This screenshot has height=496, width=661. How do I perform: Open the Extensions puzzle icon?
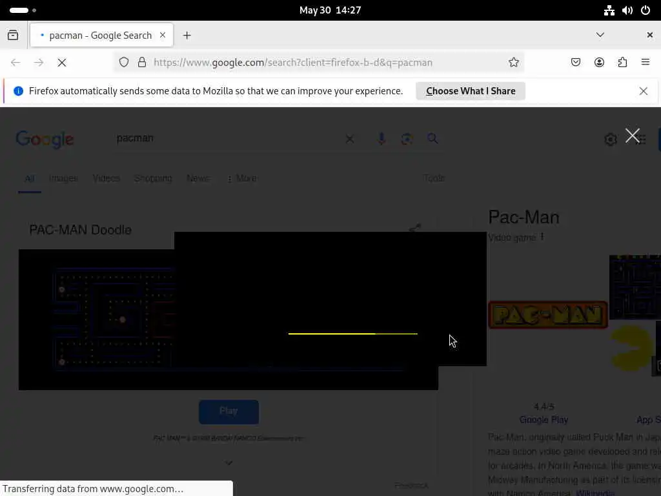[x=623, y=63]
